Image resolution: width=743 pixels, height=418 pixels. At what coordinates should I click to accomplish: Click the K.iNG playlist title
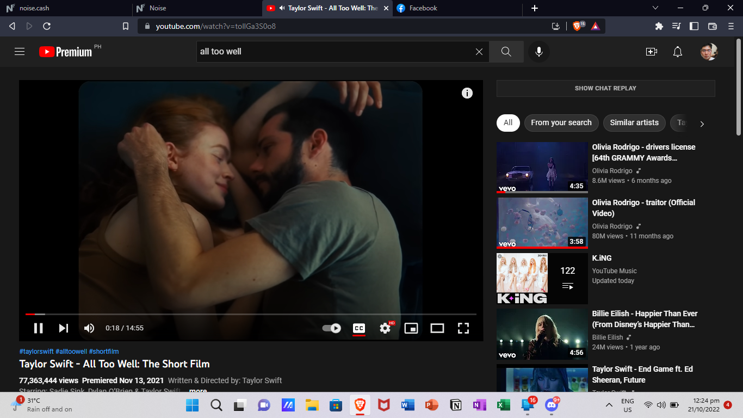click(602, 258)
